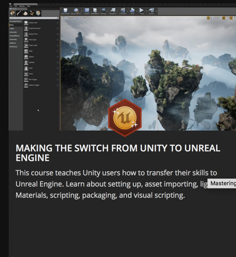
Task: Select the Lights category
Action: click(x=16, y=29)
